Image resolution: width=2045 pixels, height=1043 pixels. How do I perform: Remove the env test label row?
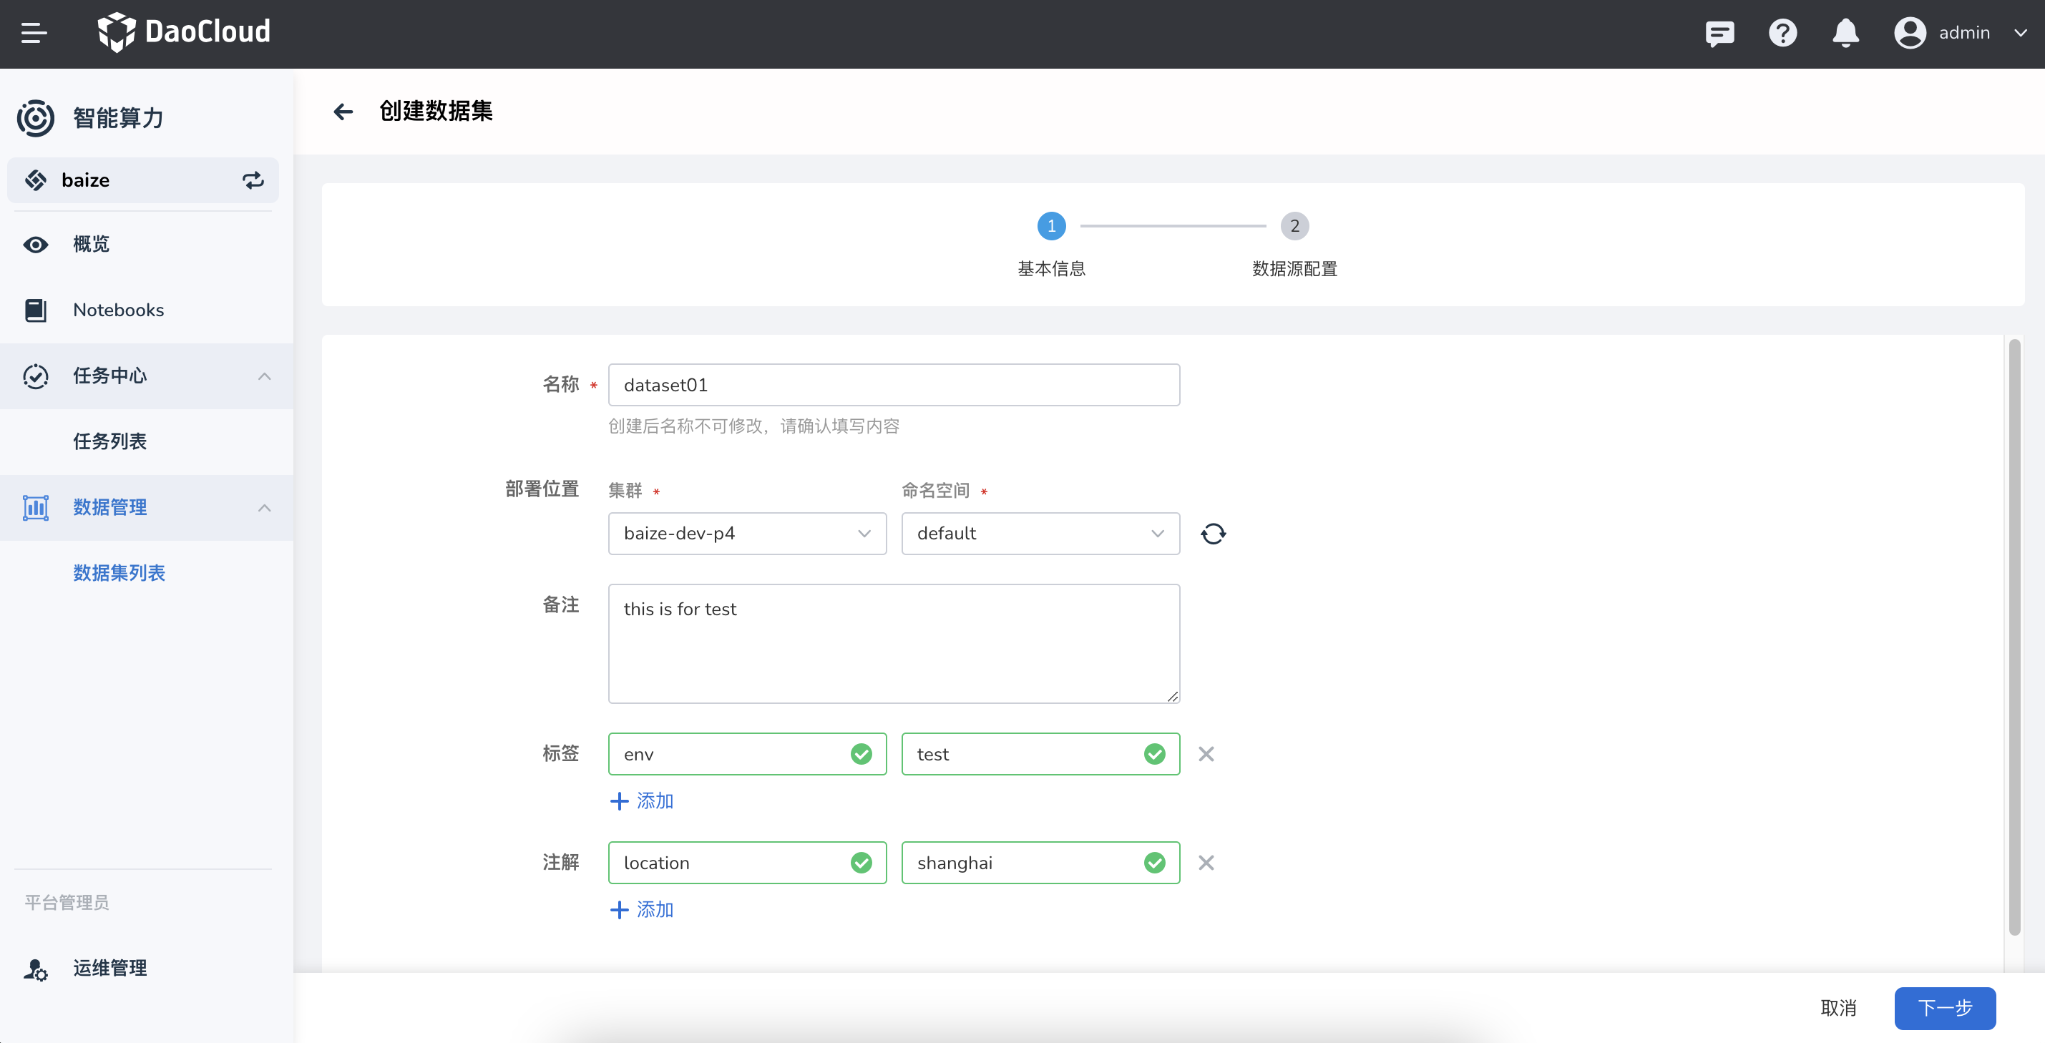click(x=1206, y=754)
